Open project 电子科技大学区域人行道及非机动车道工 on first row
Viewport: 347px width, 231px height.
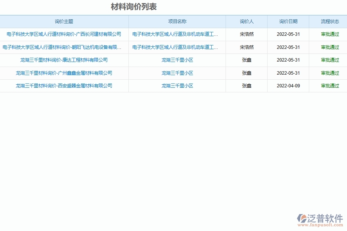(x=177, y=34)
